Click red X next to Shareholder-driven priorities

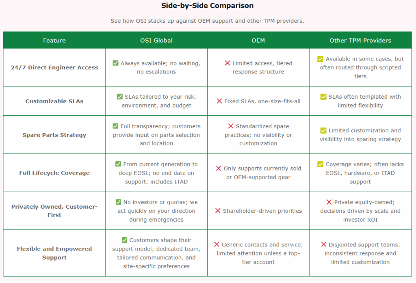tap(218, 211)
